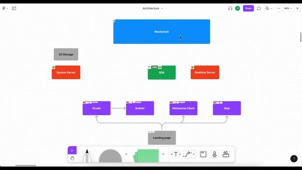Choose the Section tool
The image size is (302, 170).
pos(203,154)
